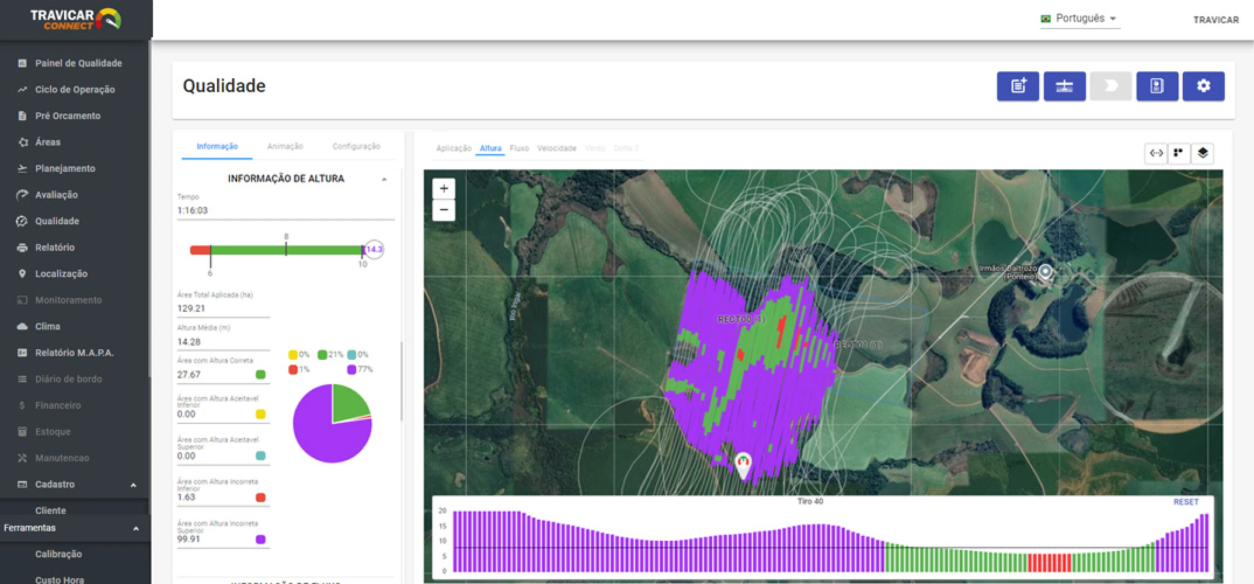Collapse the Informação de Altura section
Viewport: 1254px width, 584px height.
[x=384, y=179]
